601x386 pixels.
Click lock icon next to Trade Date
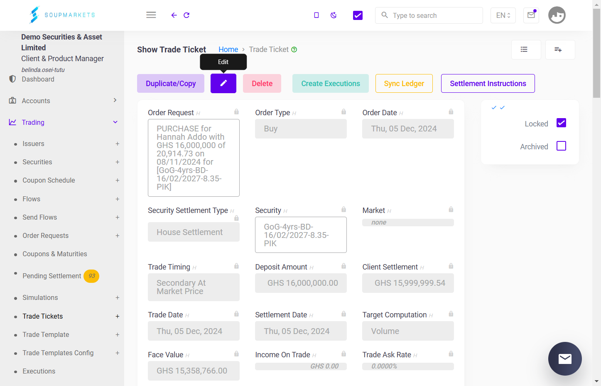coord(236,314)
